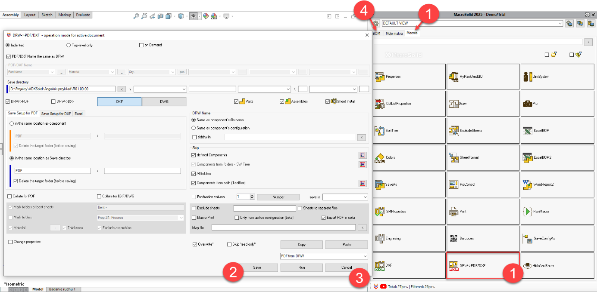This screenshot has width=597, height=292.
Task: Open the ExplodeSheets macro
Action: tap(483, 130)
